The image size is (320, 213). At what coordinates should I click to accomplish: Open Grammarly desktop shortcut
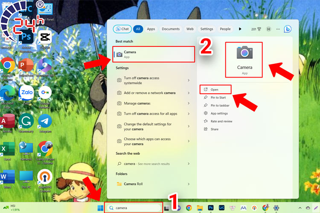pyautogui.click(x=26, y=123)
